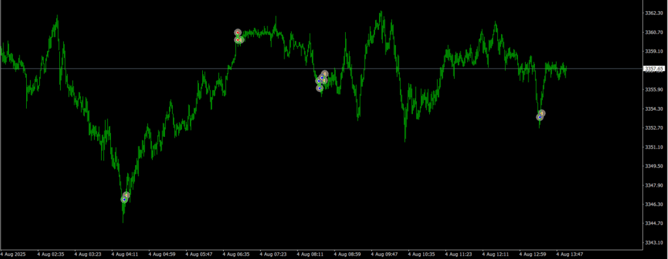The image size is (668, 259).
Task: Click the 3354.30 price scale label
Action: tap(653, 109)
